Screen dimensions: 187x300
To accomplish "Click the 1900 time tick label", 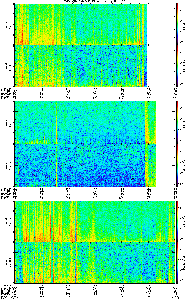I will coord(41,296).
